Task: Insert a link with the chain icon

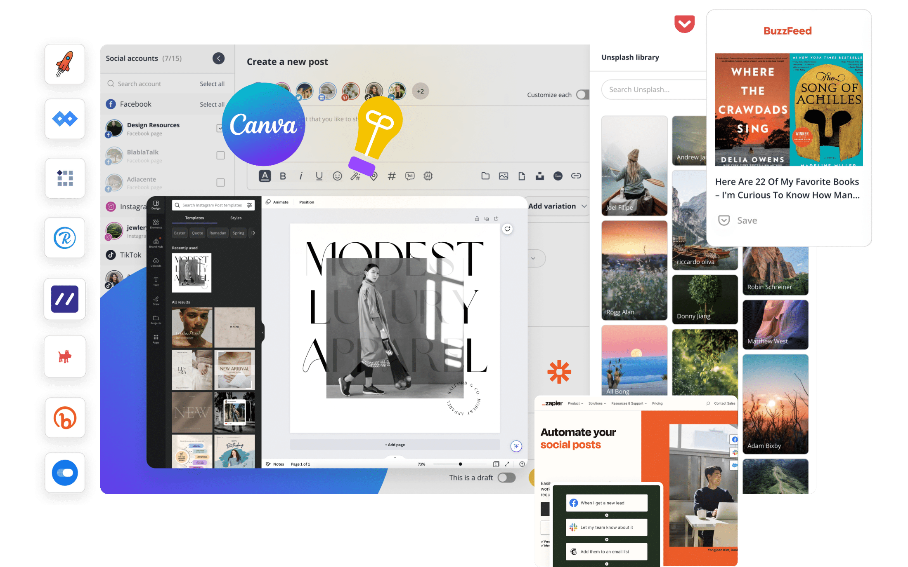Action: 576,176
